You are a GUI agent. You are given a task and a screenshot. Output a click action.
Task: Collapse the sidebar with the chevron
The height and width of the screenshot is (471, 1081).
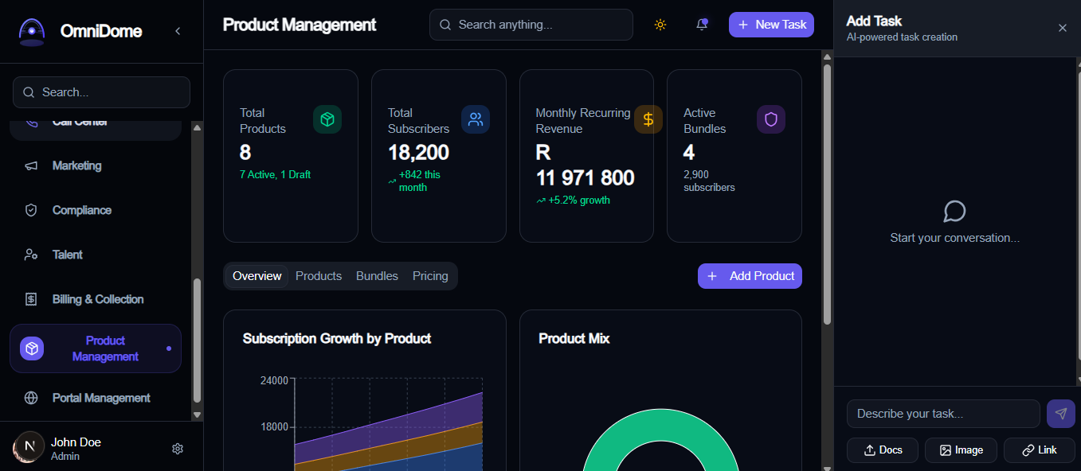click(178, 31)
